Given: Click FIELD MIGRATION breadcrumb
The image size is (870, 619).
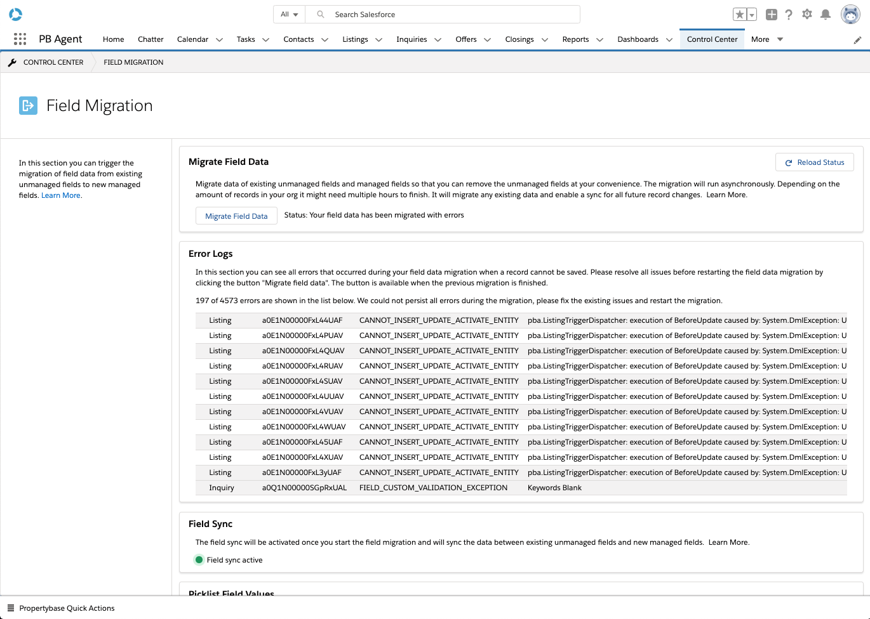Looking at the screenshot, I should [x=133, y=62].
